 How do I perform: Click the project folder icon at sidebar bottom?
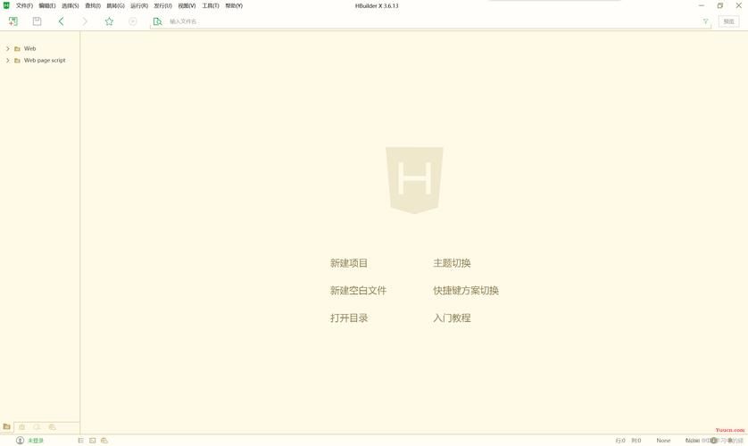(x=6, y=426)
